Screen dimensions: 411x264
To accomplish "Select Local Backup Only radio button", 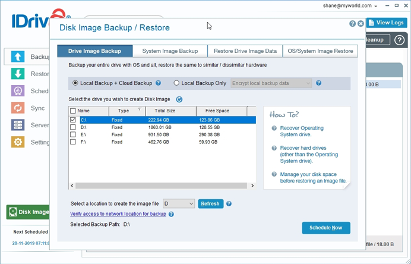I will tap(176, 83).
